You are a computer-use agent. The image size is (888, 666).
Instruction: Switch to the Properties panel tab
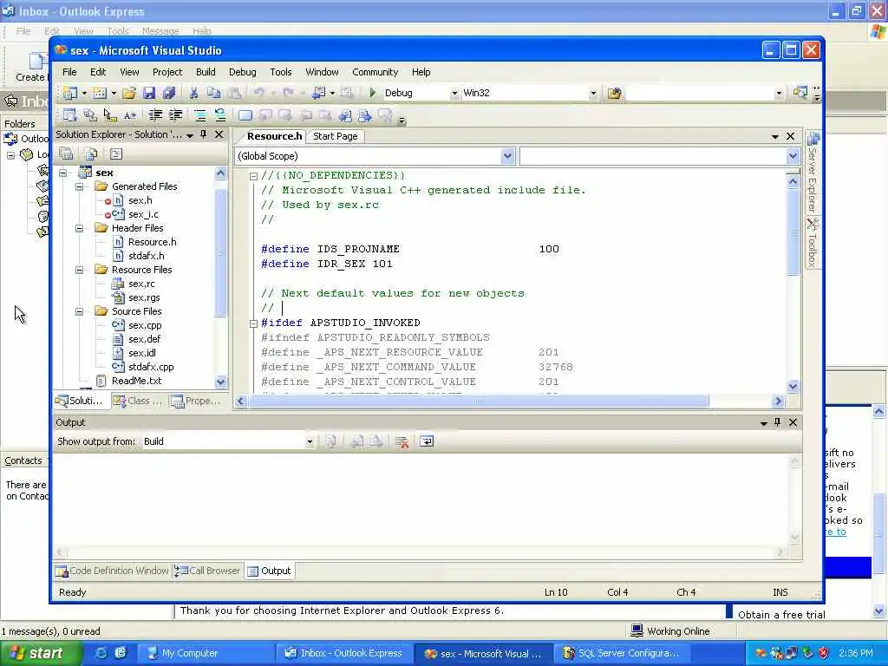196,401
